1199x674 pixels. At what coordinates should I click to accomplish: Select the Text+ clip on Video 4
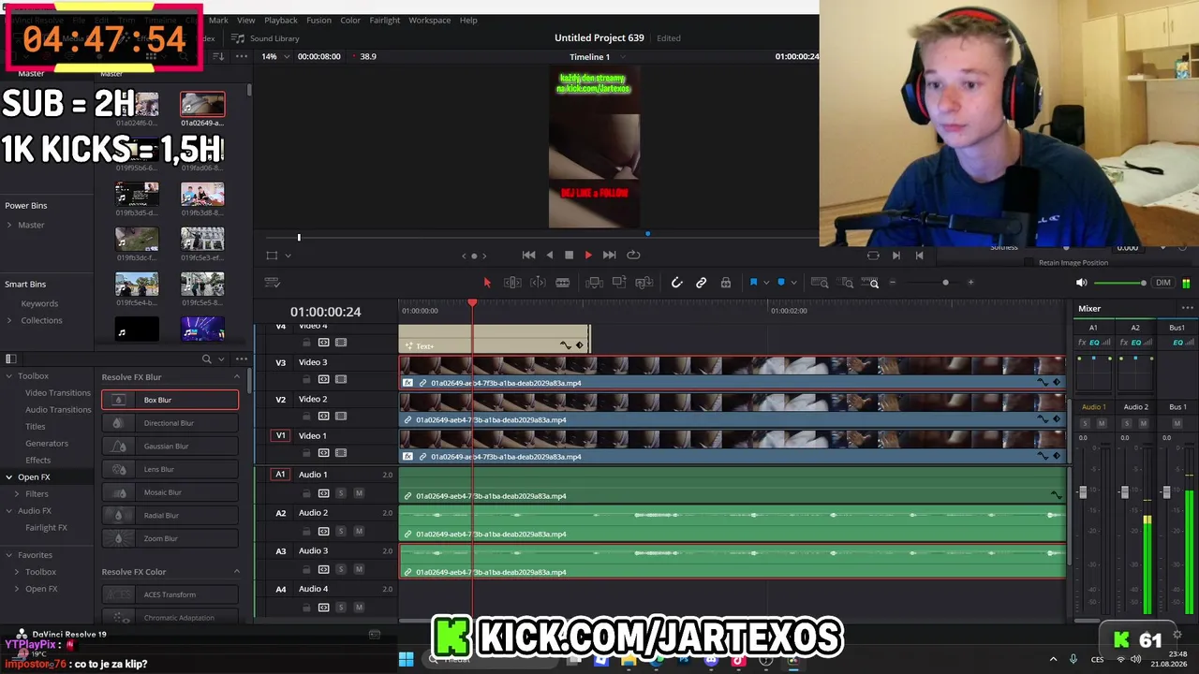[495, 340]
